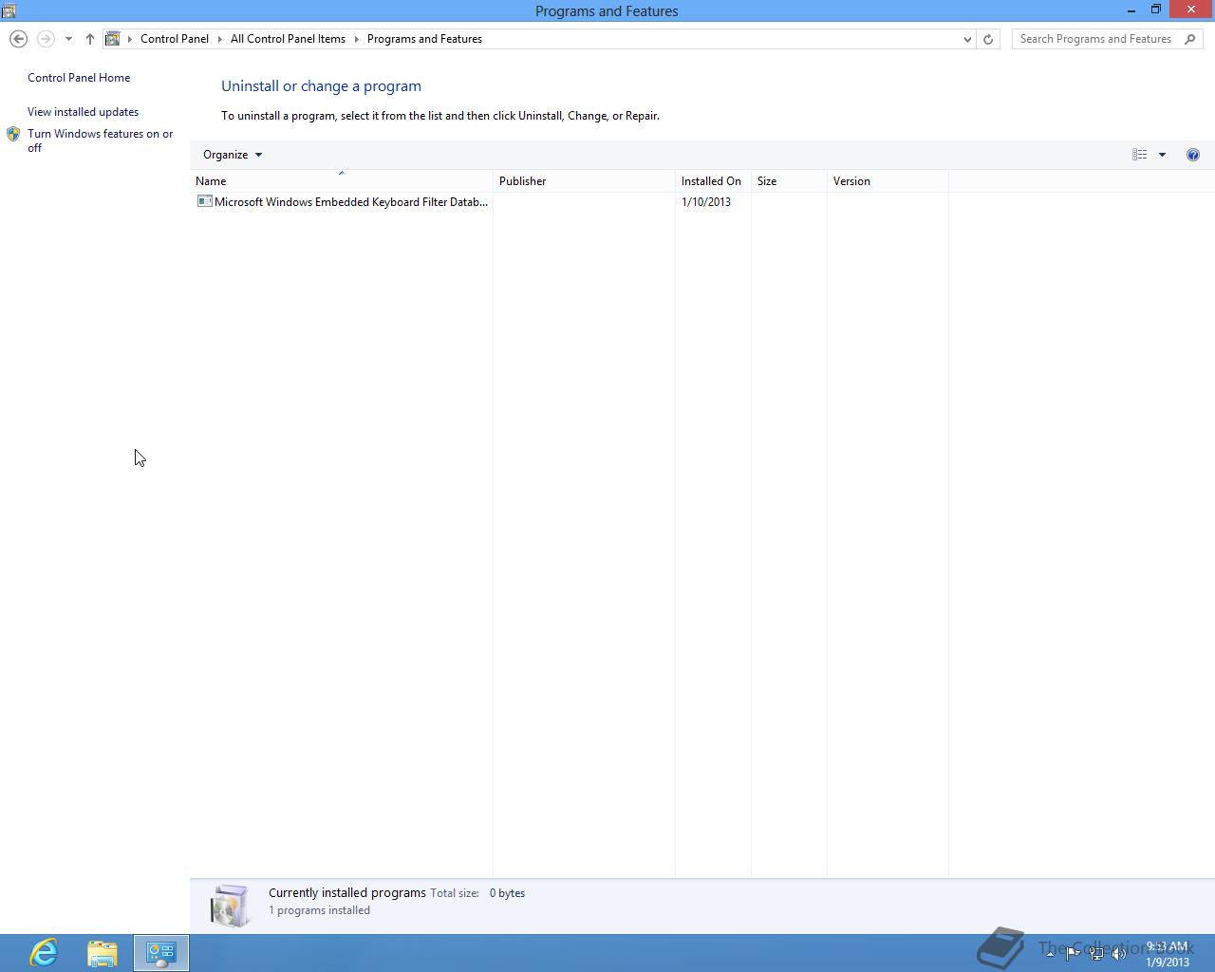Sort by Version column header

[x=888, y=181]
